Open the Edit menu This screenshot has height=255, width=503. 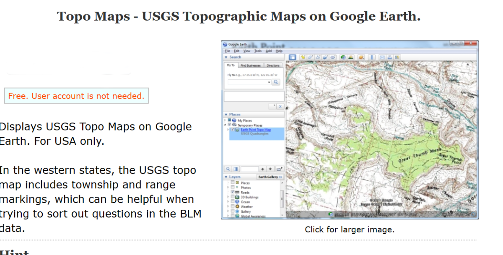[237, 51]
